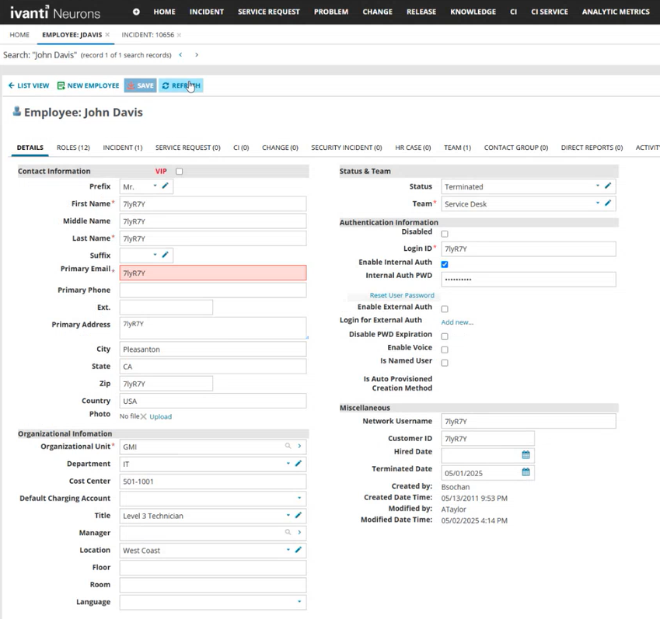
Task: Click the edit pencil next to Location
Action: point(299,550)
